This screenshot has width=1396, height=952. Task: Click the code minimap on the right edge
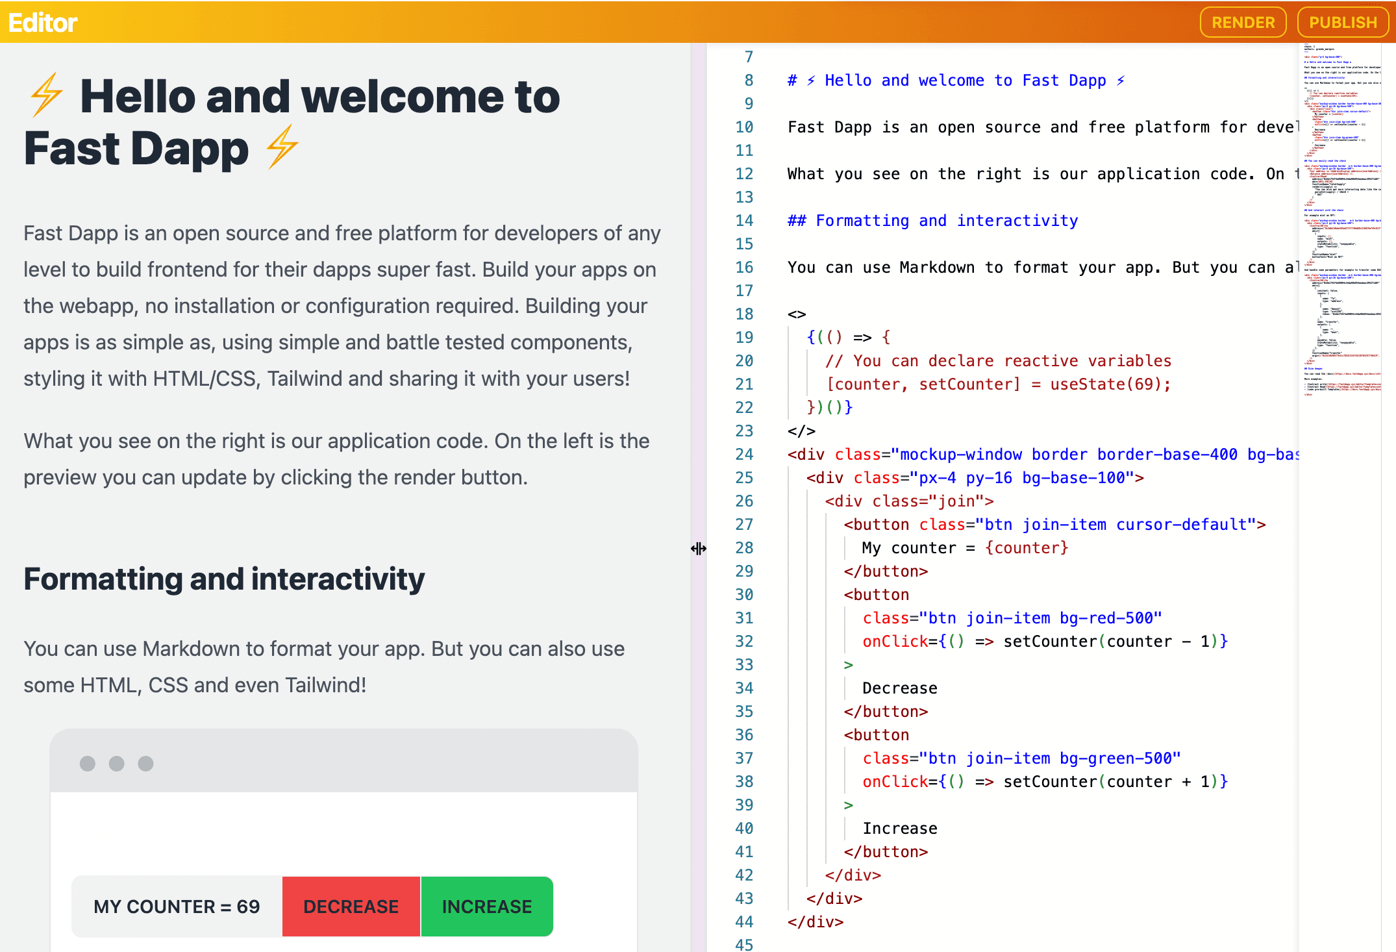(x=1341, y=221)
